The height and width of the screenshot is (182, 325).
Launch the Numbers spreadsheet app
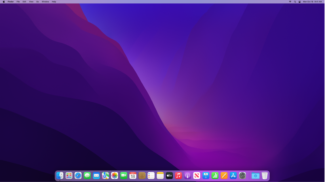[x=215, y=175]
